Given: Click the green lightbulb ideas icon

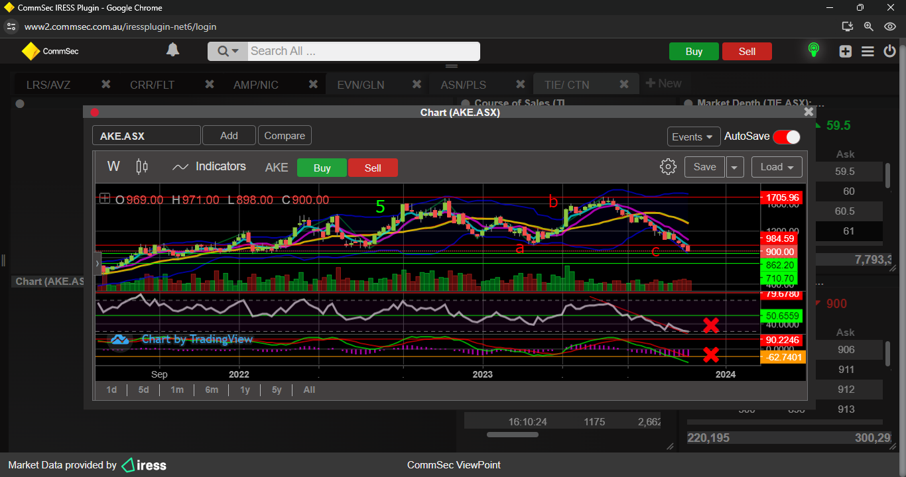Looking at the screenshot, I should coord(813,50).
